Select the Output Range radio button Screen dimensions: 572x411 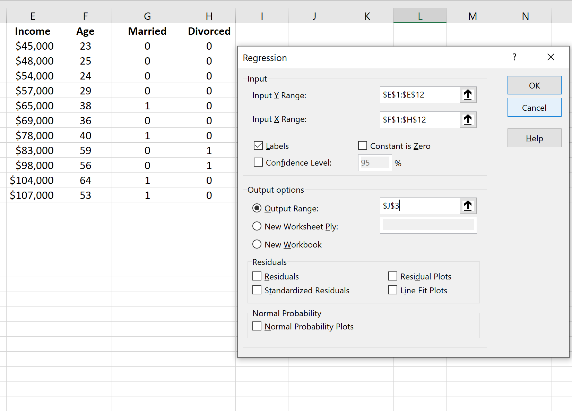pyautogui.click(x=257, y=208)
